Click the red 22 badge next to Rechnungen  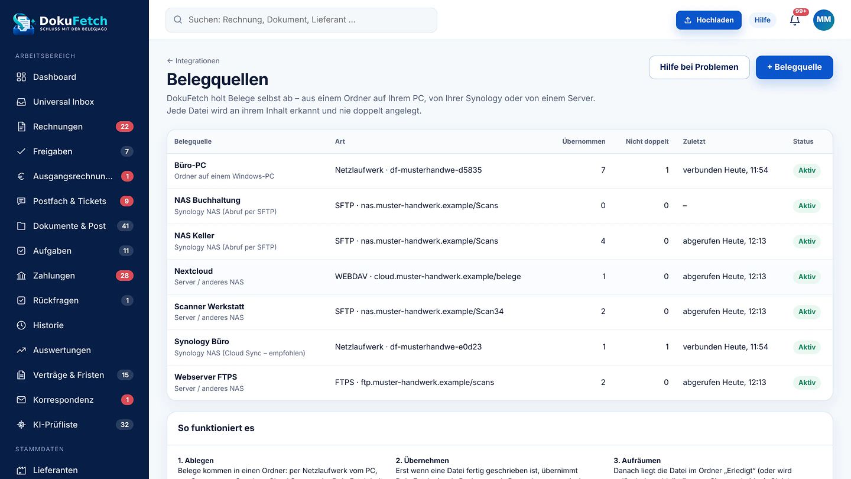[x=125, y=127]
